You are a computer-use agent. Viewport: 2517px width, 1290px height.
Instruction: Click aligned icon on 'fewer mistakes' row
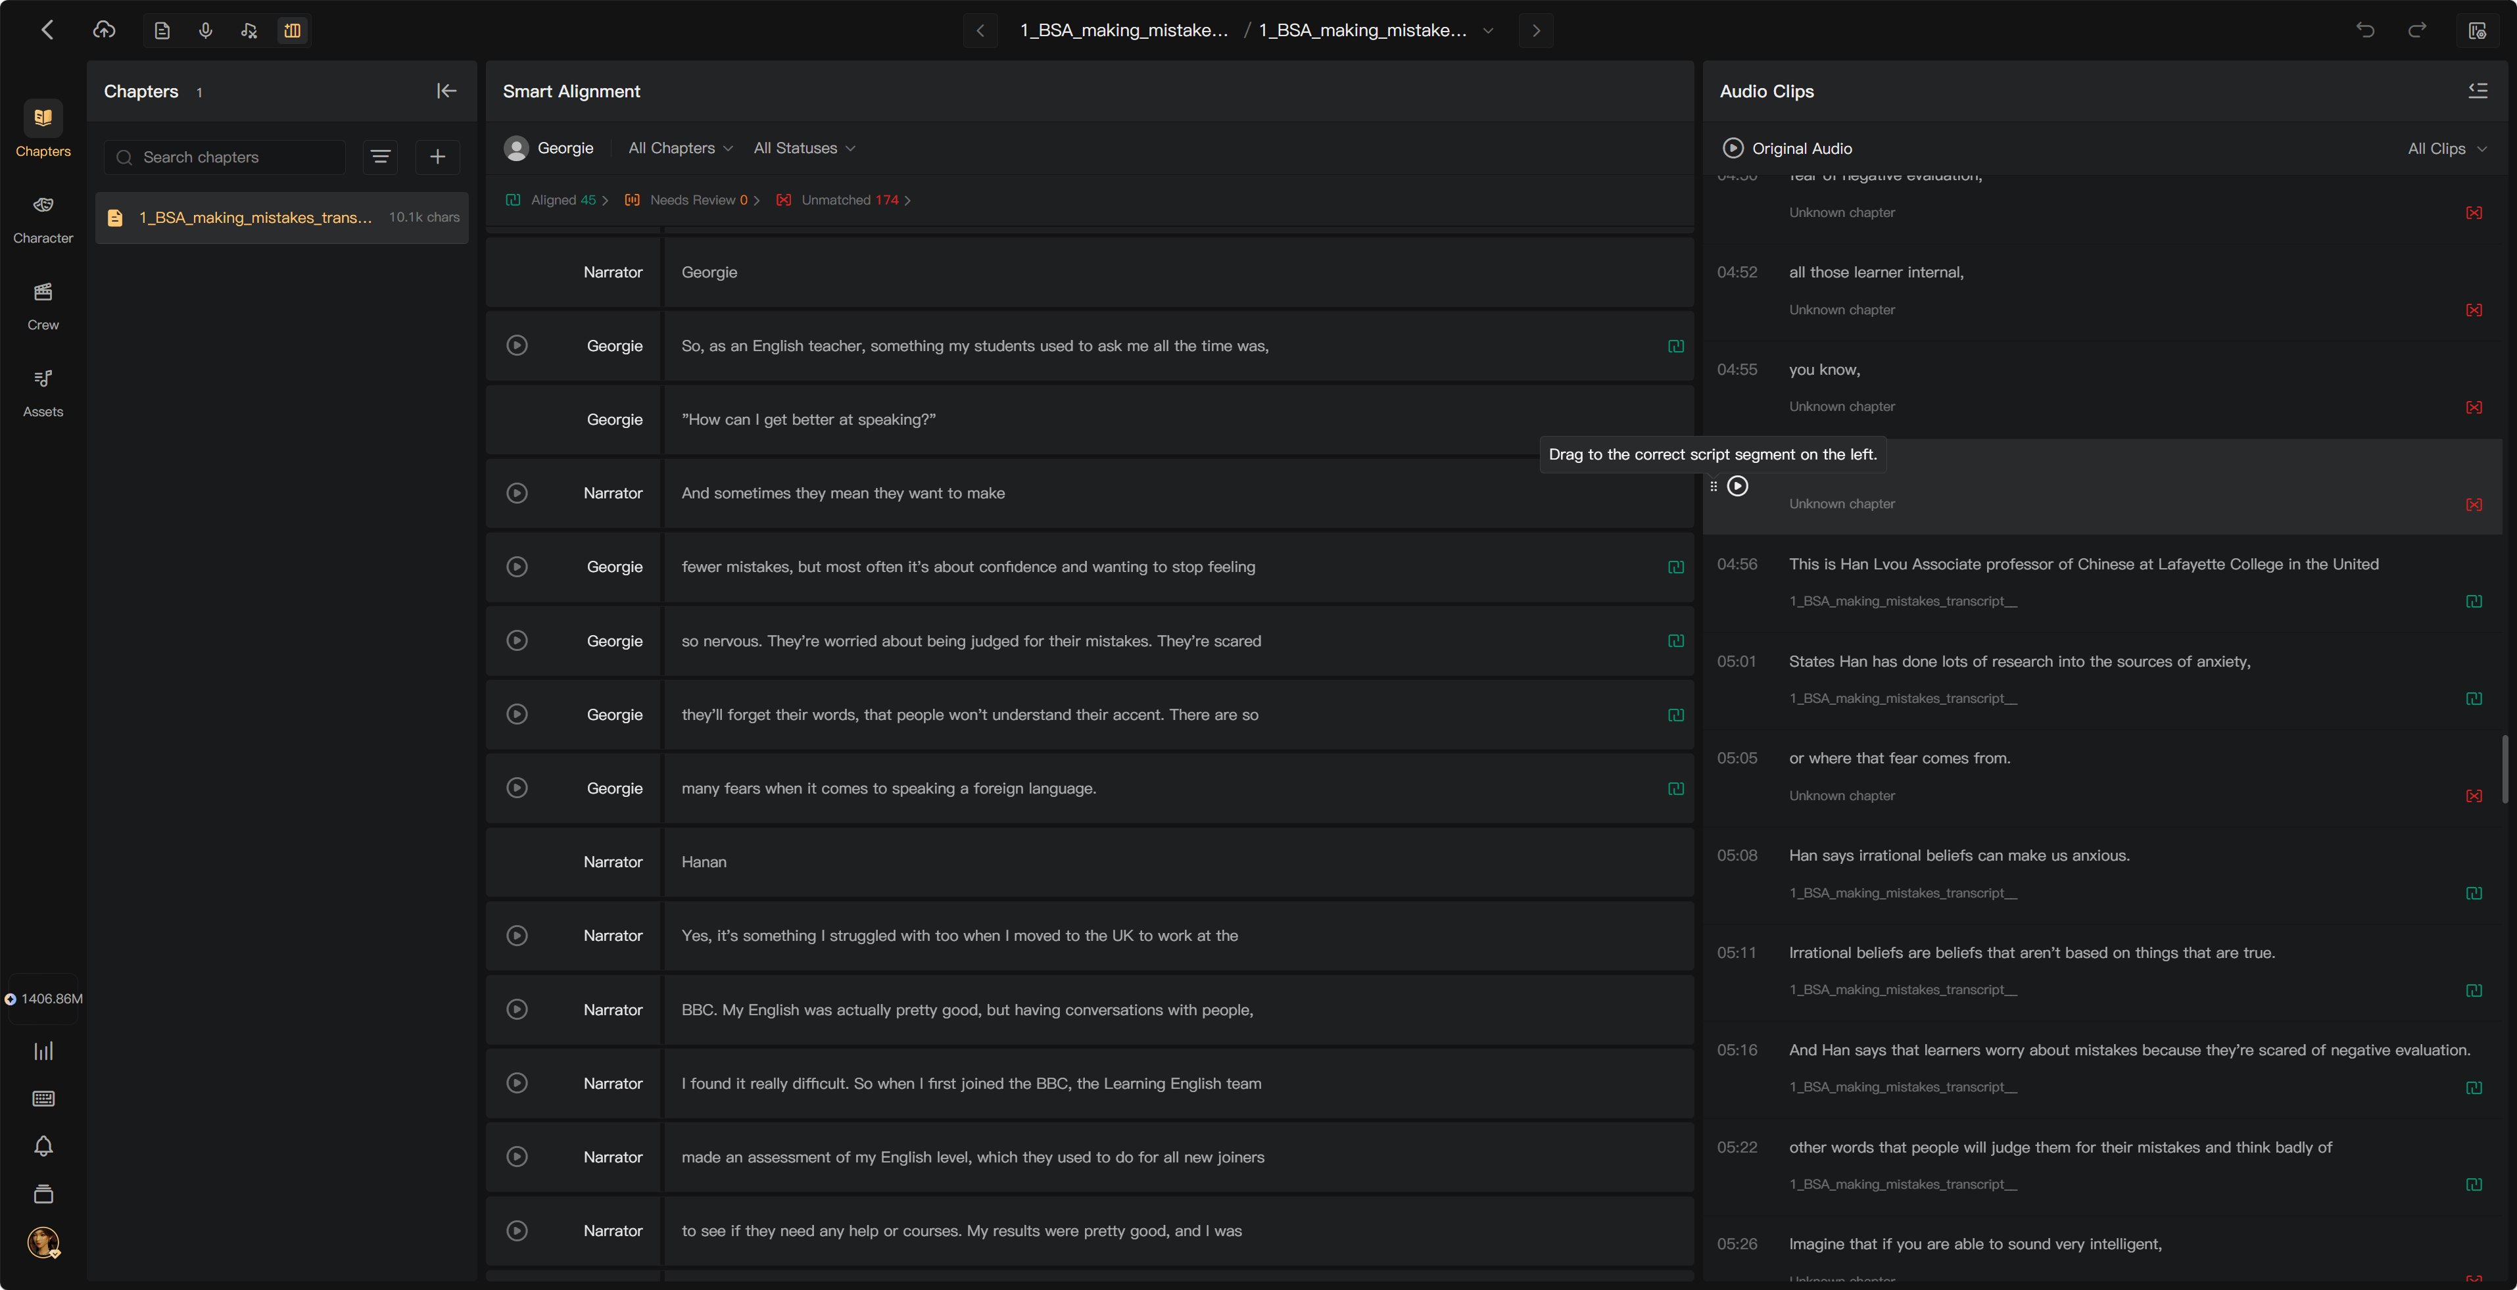pos(1676,567)
